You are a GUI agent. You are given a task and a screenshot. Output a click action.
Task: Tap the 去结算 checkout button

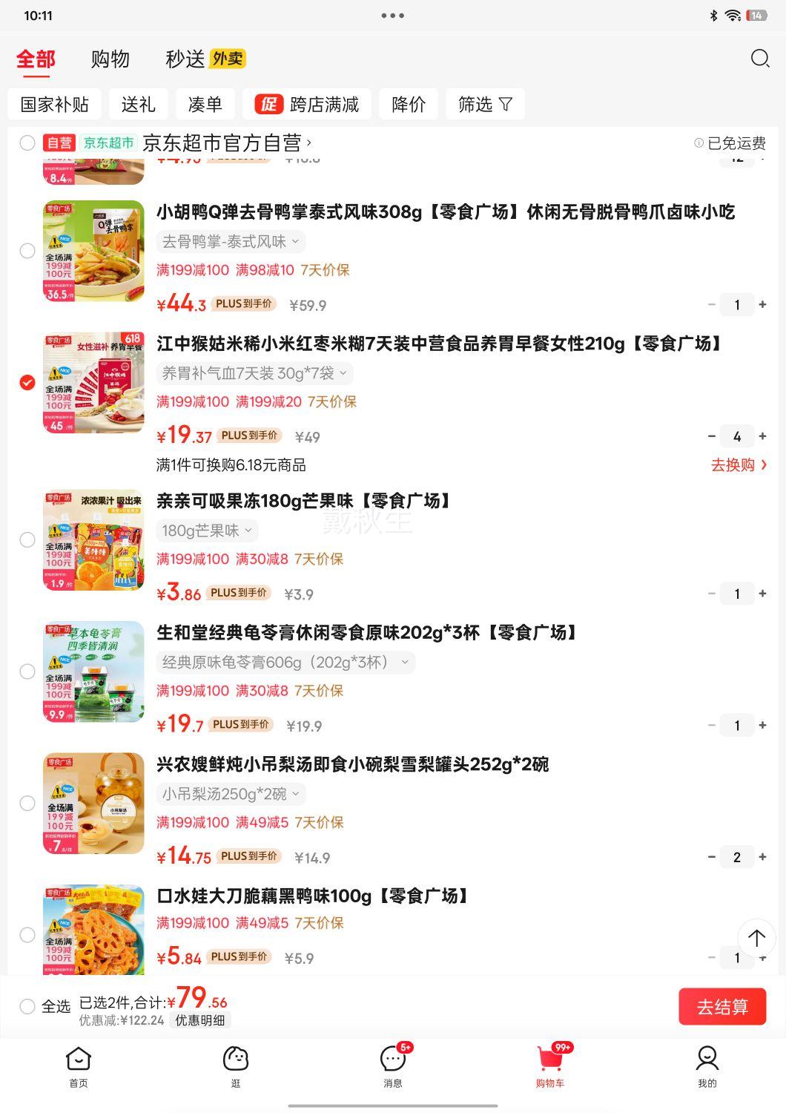[x=722, y=1007]
